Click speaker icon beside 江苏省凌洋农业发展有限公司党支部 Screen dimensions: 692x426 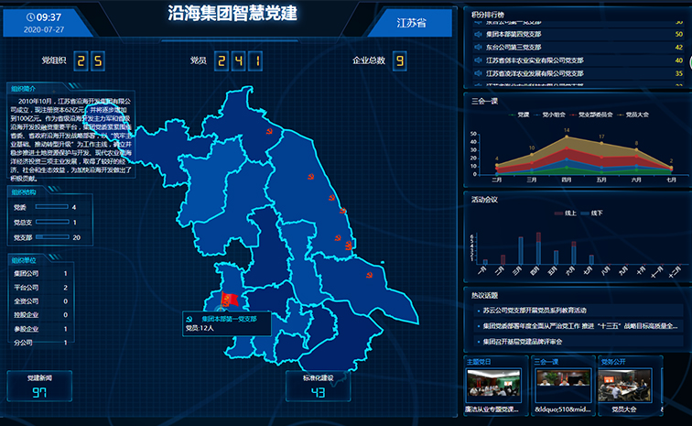click(x=478, y=74)
